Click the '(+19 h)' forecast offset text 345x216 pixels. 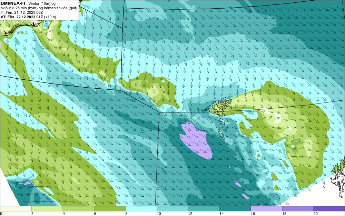coord(50,17)
